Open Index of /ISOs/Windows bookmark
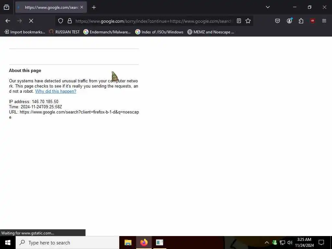Viewport: 332px width, 249px height. pos(159,32)
